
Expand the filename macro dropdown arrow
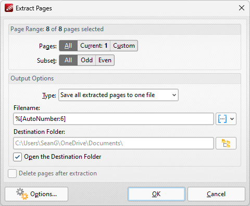(232, 119)
